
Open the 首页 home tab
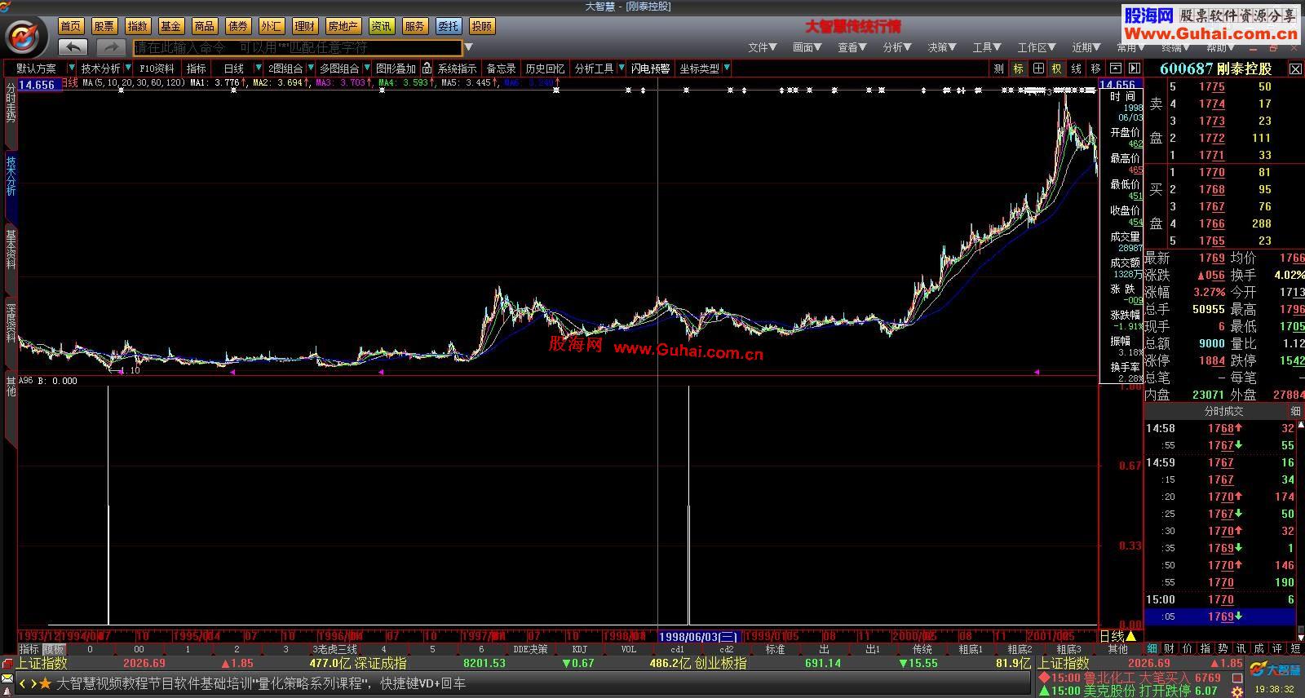(71, 26)
